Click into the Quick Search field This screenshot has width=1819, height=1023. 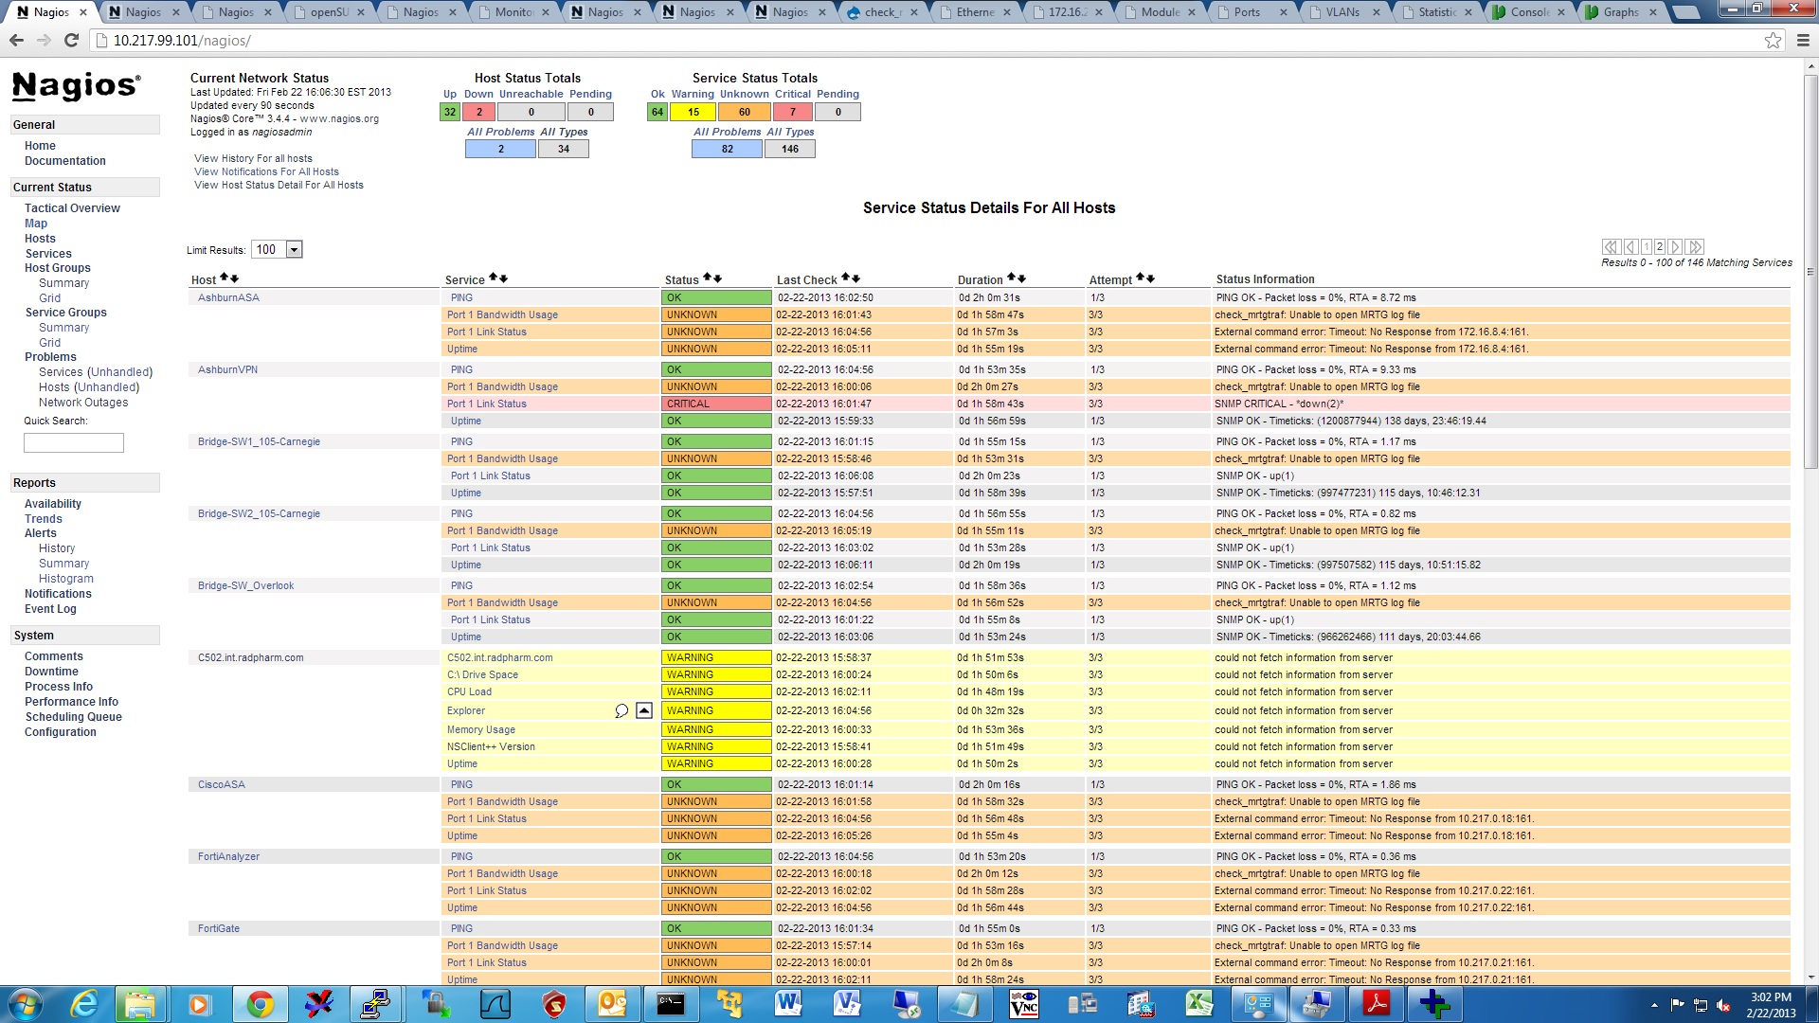(x=74, y=442)
